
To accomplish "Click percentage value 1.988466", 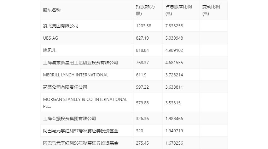I will tap(174, 119).
